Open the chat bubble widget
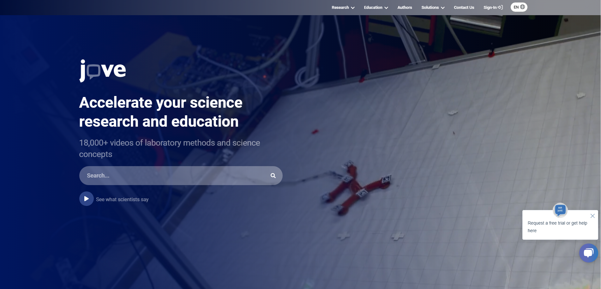This screenshot has height=289, width=601. tap(588, 253)
